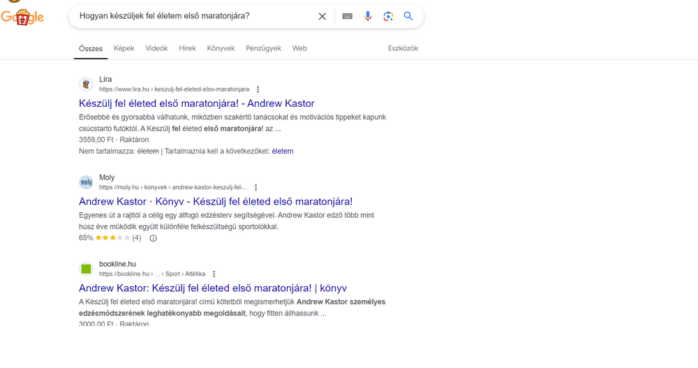Click the 'Líra' site name

105,80
